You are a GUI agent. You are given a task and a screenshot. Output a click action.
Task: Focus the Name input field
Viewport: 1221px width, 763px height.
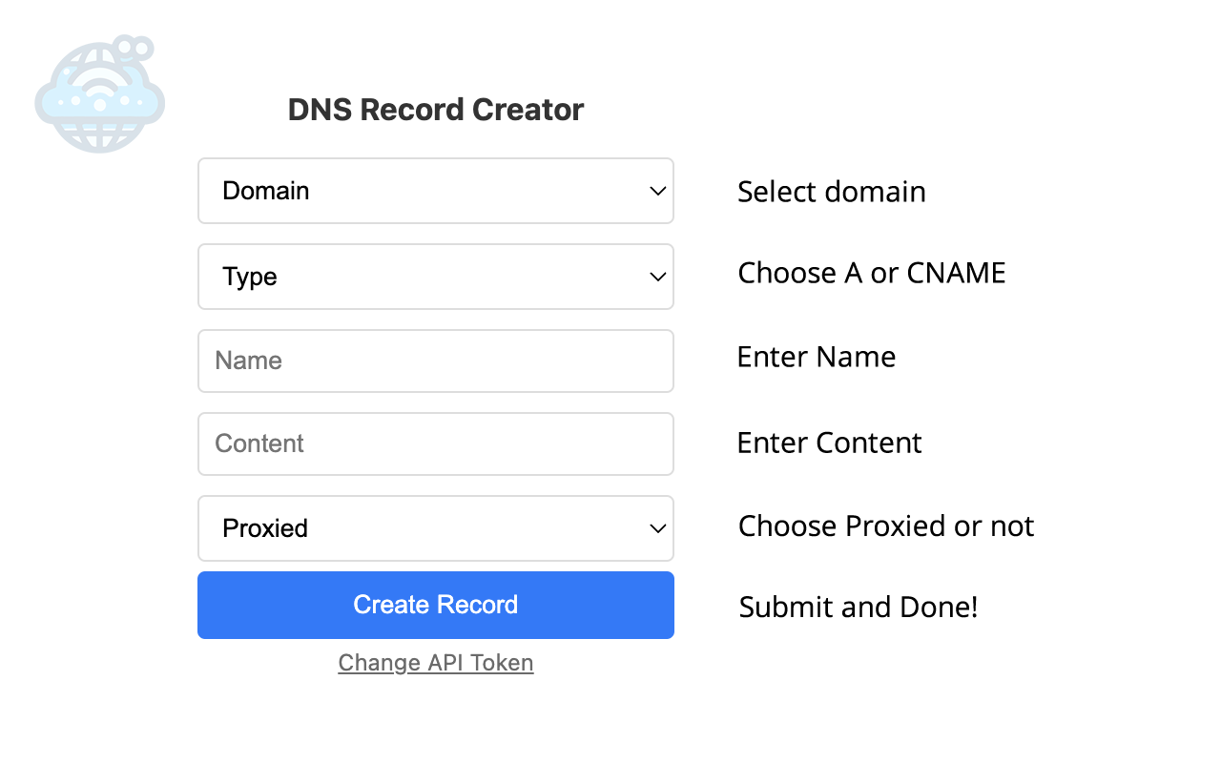pyautogui.click(x=436, y=361)
